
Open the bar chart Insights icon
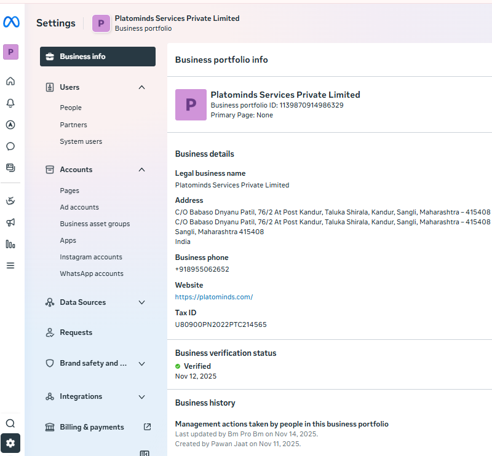pos(10,244)
